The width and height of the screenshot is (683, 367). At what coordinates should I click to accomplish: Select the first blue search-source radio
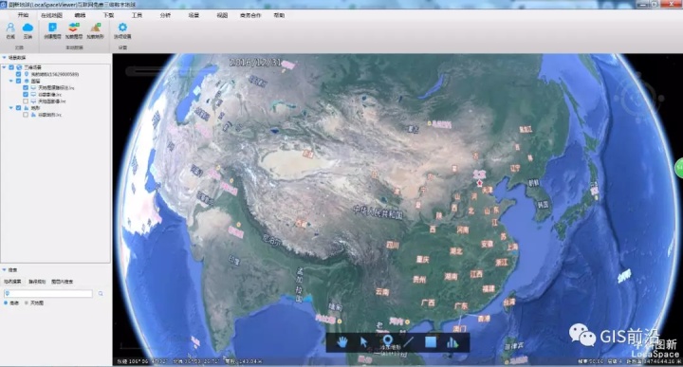coord(6,303)
